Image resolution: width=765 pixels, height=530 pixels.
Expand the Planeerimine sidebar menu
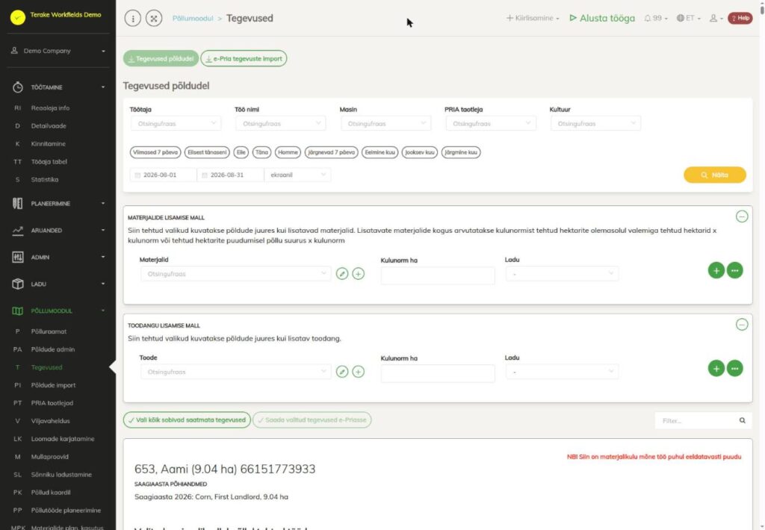[x=58, y=203]
